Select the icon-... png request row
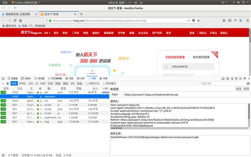Viewport: 251px width, 157px height. click(54, 122)
